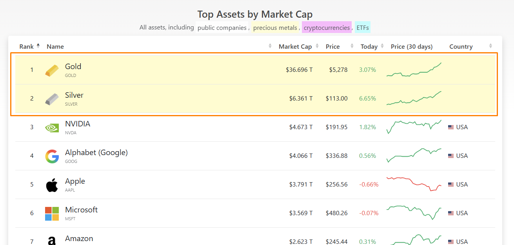This screenshot has height=245, width=514.
Task: Open the precious metals filter link
Action: [275, 28]
